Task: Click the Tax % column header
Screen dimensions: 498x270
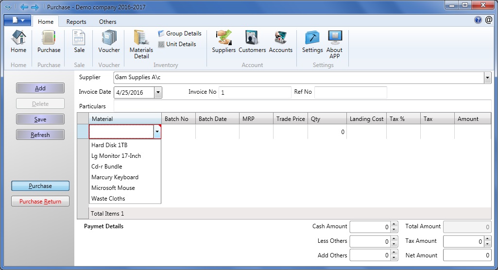Action: pos(403,118)
